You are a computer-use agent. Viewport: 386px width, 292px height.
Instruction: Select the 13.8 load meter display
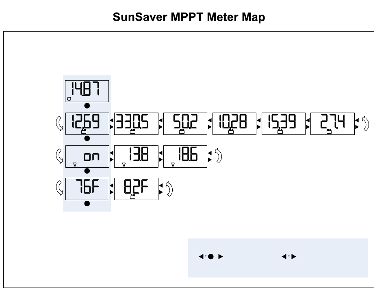pos(136,157)
